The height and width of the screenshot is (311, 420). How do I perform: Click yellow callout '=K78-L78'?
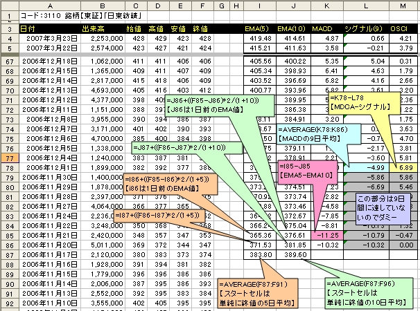(364, 102)
